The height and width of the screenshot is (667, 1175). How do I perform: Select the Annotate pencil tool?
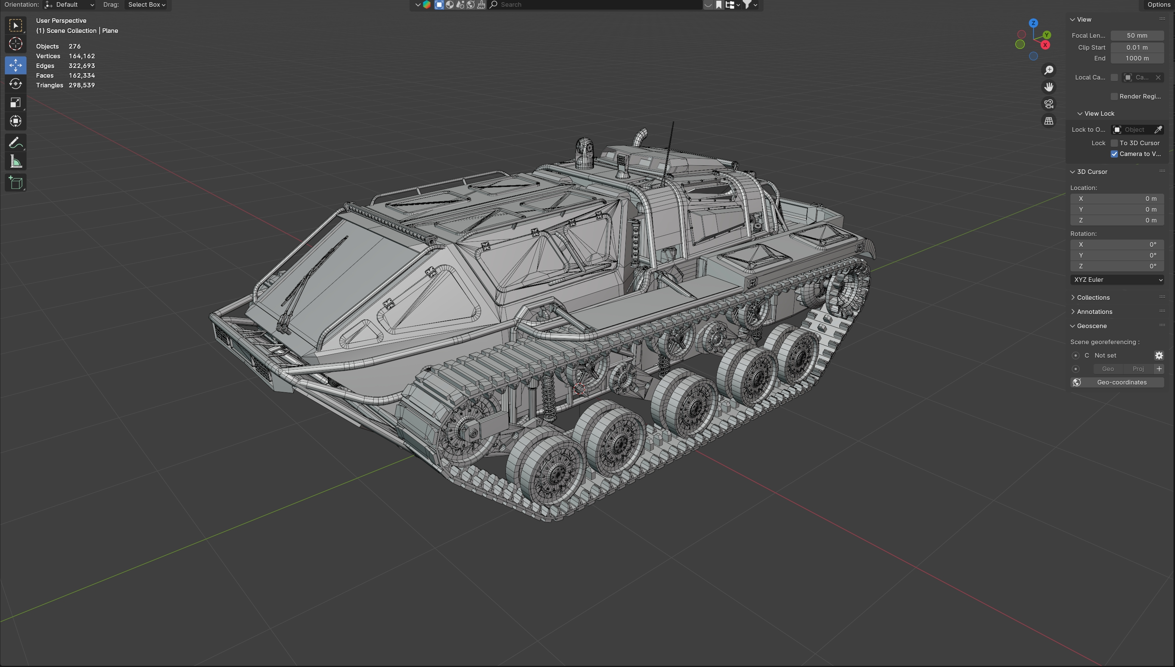click(x=16, y=143)
